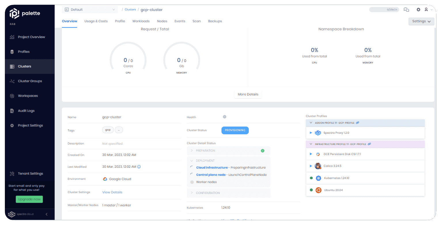Click the Ubuntu logo icon
The height and width of the screenshot is (225, 441).
[x=318, y=190]
